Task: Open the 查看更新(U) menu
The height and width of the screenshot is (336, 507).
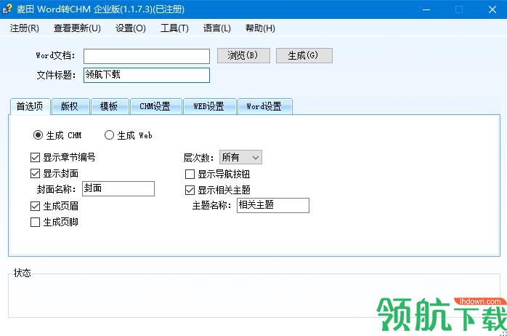Action: click(x=77, y=28)
